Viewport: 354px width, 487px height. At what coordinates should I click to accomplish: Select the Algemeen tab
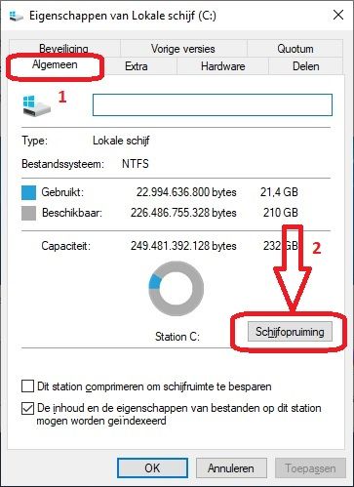[55, 64]
